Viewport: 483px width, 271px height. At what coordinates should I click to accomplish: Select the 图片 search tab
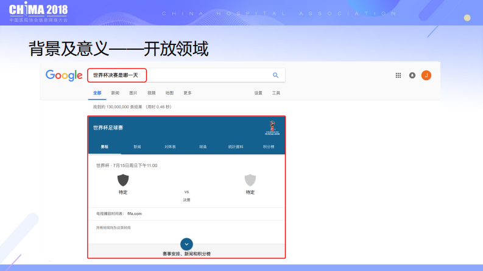pos(133,93)
